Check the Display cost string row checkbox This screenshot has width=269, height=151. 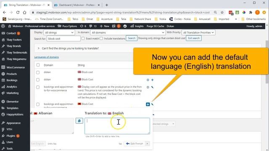38,87
